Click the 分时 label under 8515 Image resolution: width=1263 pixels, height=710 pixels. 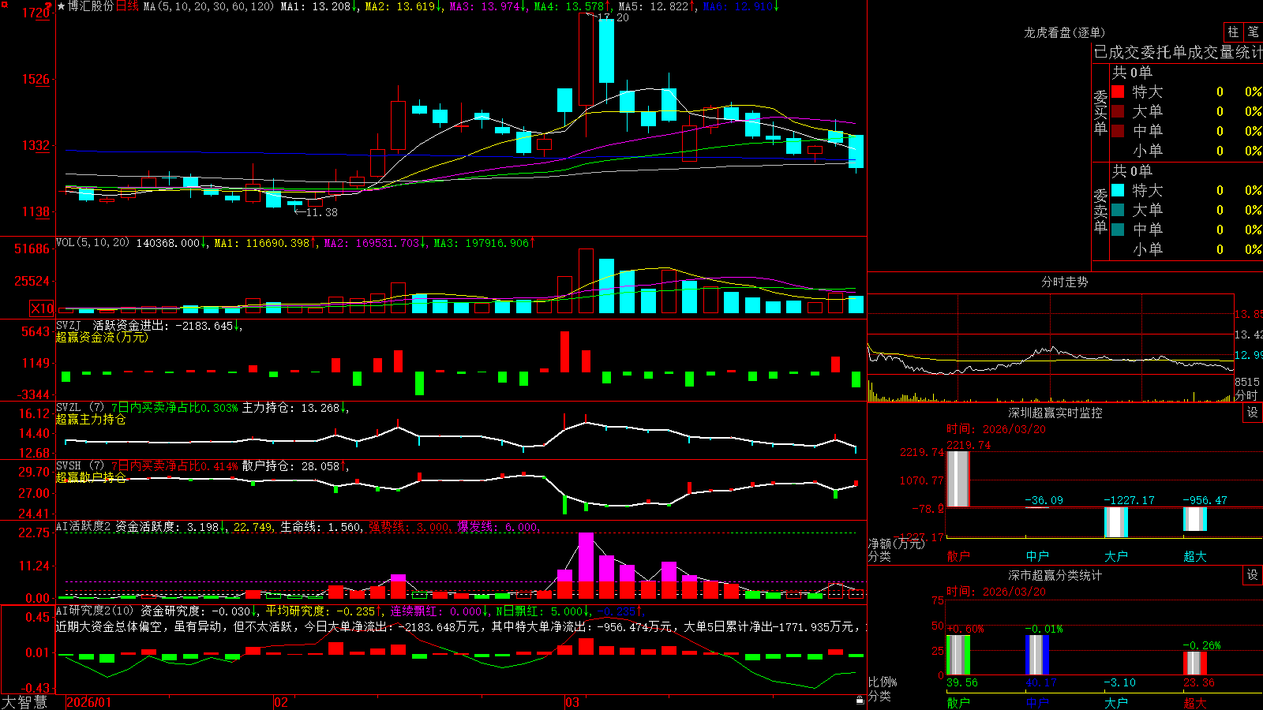click(x=1246, y=395)
